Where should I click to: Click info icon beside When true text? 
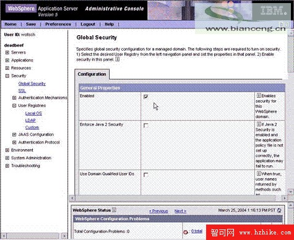[259, 174]
